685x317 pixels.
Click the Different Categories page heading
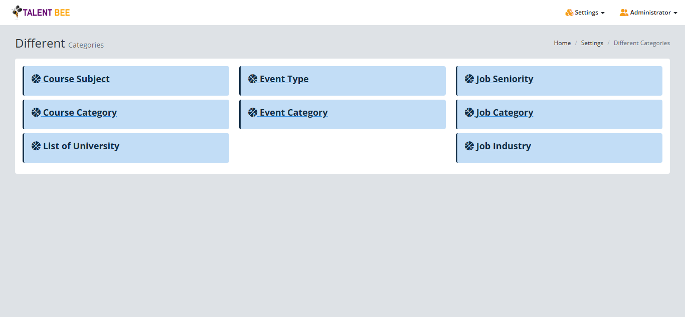pyautogui.click(x=59, y=43)
